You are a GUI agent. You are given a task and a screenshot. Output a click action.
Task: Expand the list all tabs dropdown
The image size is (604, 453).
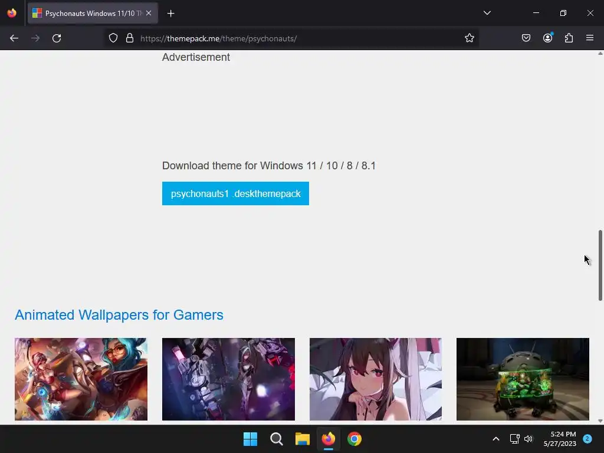click(x=487, y=13)
